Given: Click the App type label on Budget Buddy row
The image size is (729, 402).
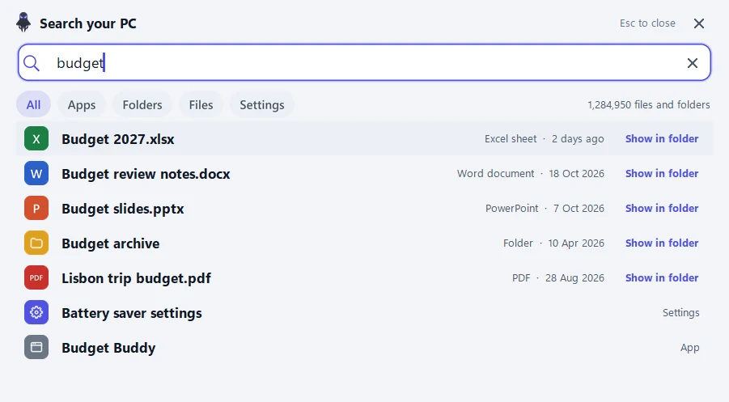Looking at the screenshot, I should [x=690, y=348].
